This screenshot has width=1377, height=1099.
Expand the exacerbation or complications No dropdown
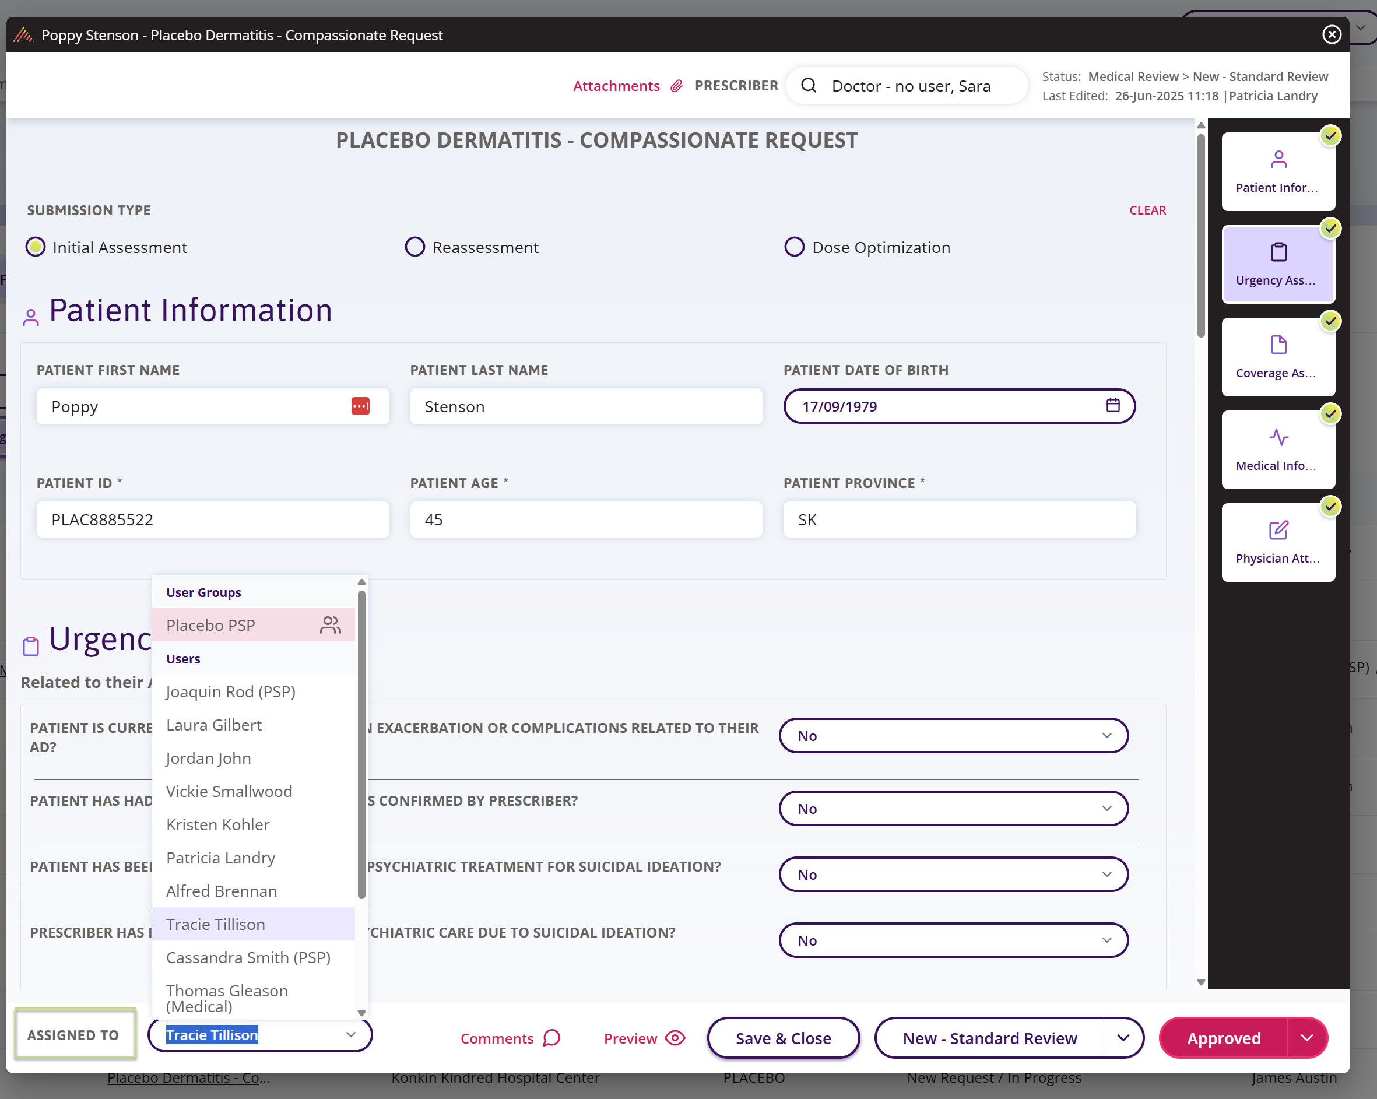pos(954,736)
